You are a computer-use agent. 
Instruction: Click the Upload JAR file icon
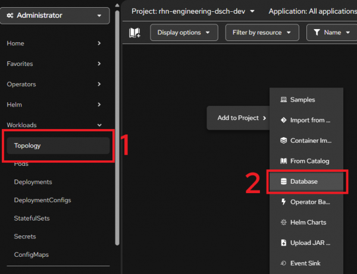click(283, 242)
